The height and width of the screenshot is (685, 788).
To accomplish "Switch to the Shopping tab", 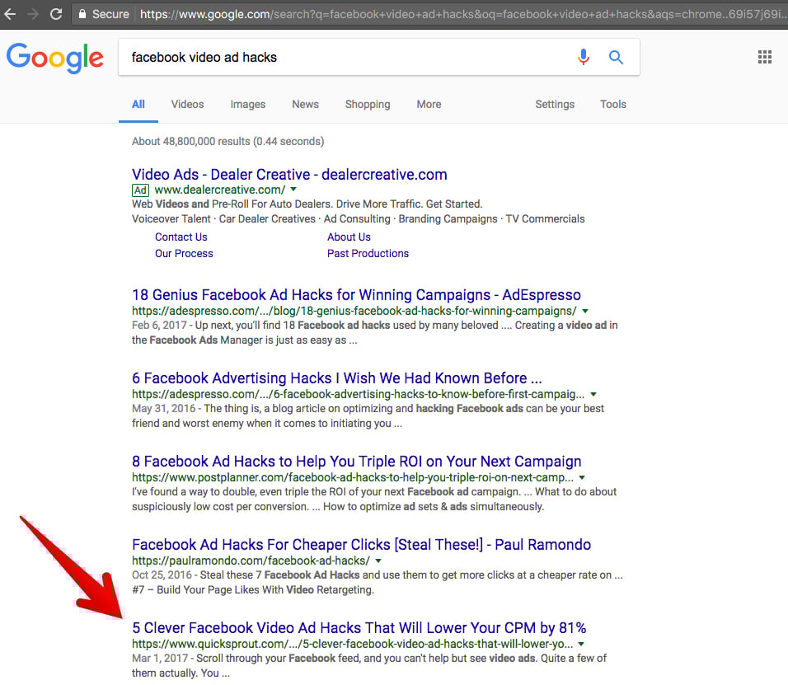I will (x=368, y=105).
